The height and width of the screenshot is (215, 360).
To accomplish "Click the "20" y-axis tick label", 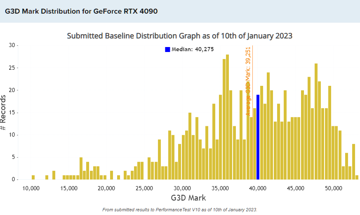I will [12, 90].
